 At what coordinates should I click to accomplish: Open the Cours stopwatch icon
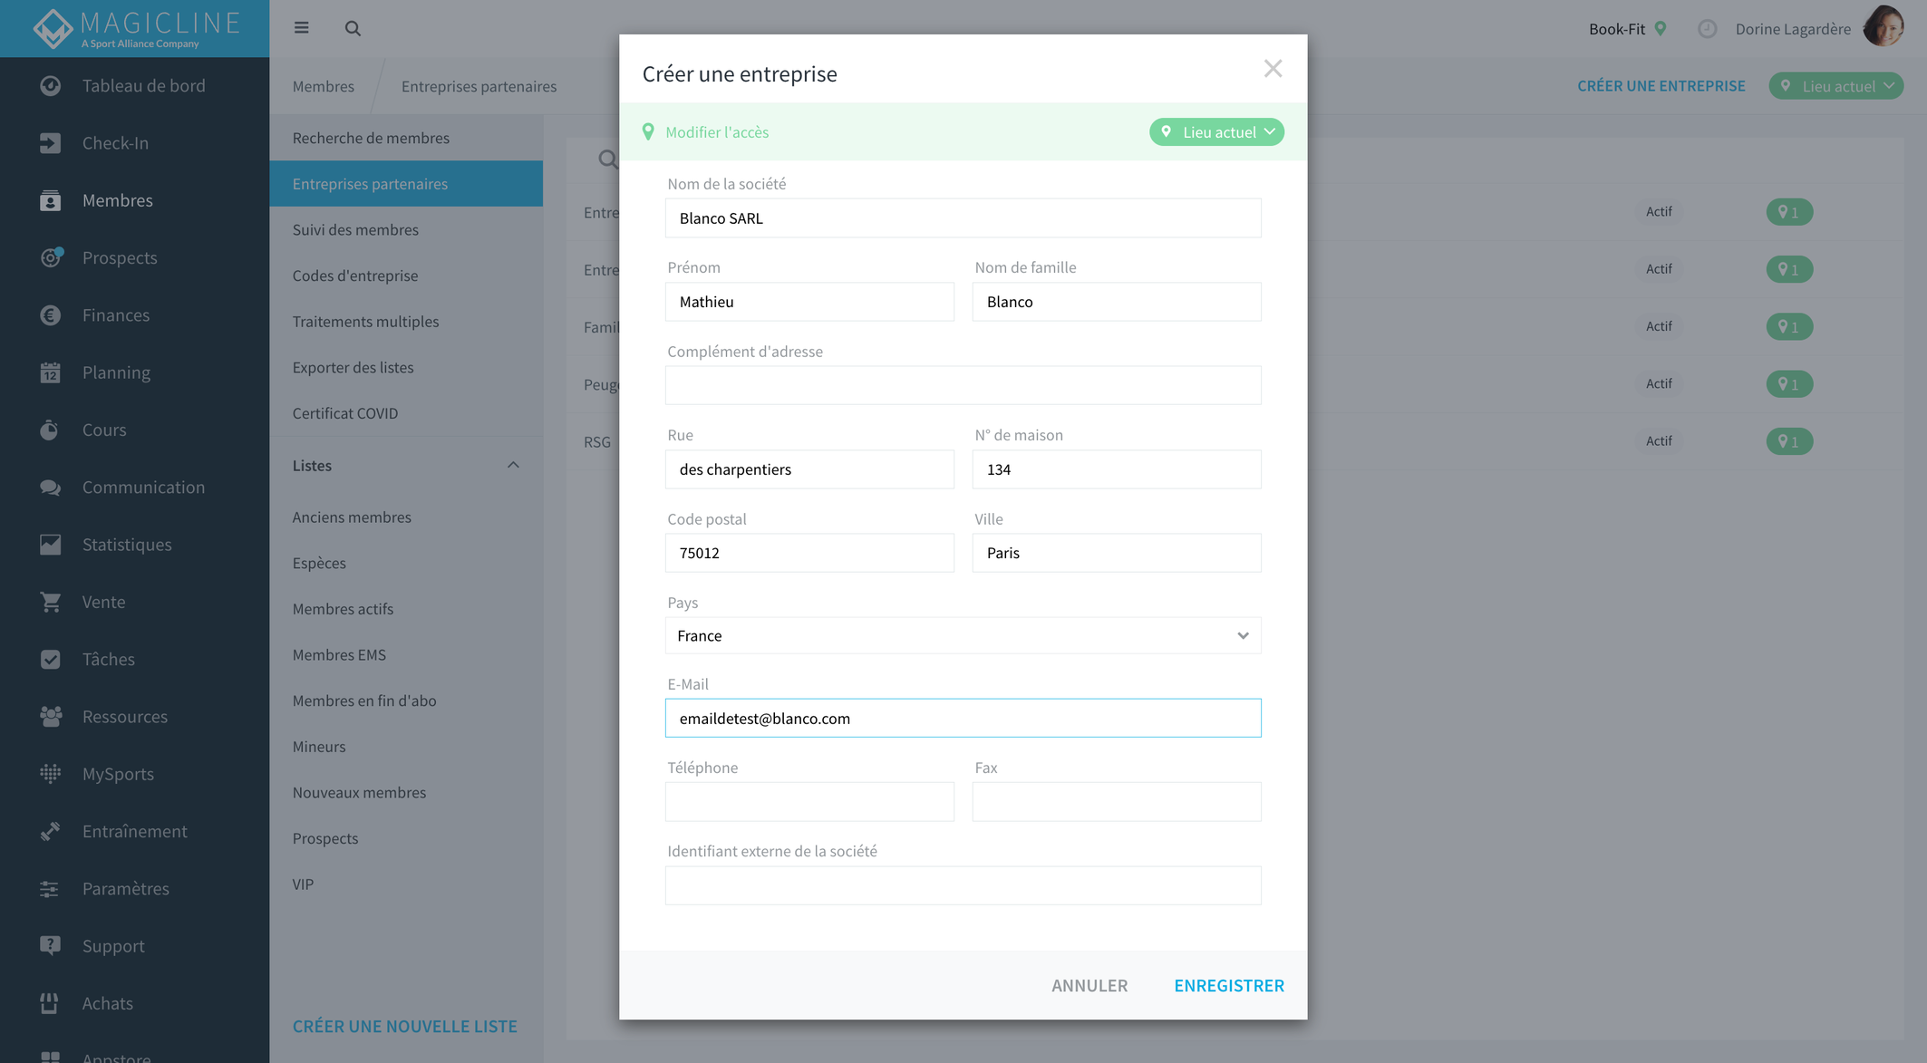51,430
